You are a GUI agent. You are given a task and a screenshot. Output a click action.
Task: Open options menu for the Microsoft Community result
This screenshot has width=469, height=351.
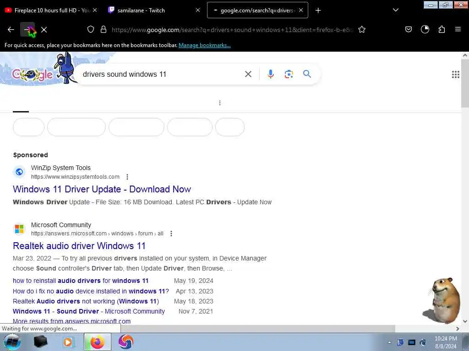[x=171, y=234]
